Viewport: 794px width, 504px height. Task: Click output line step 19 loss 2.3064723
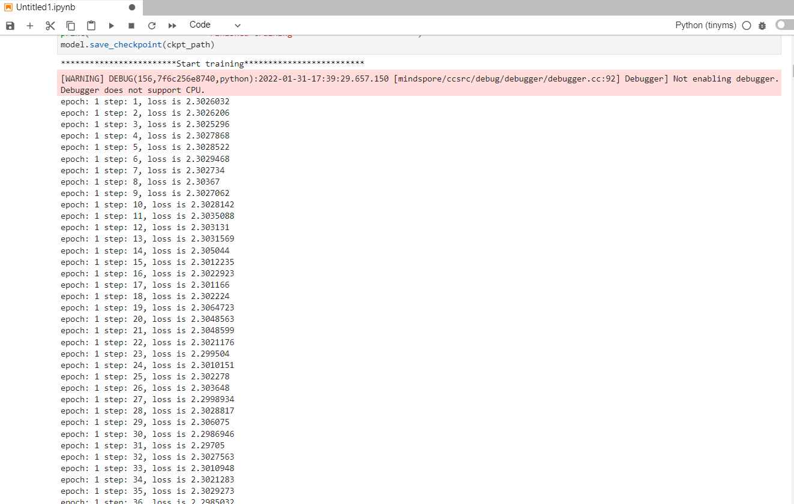click(147, 307)
